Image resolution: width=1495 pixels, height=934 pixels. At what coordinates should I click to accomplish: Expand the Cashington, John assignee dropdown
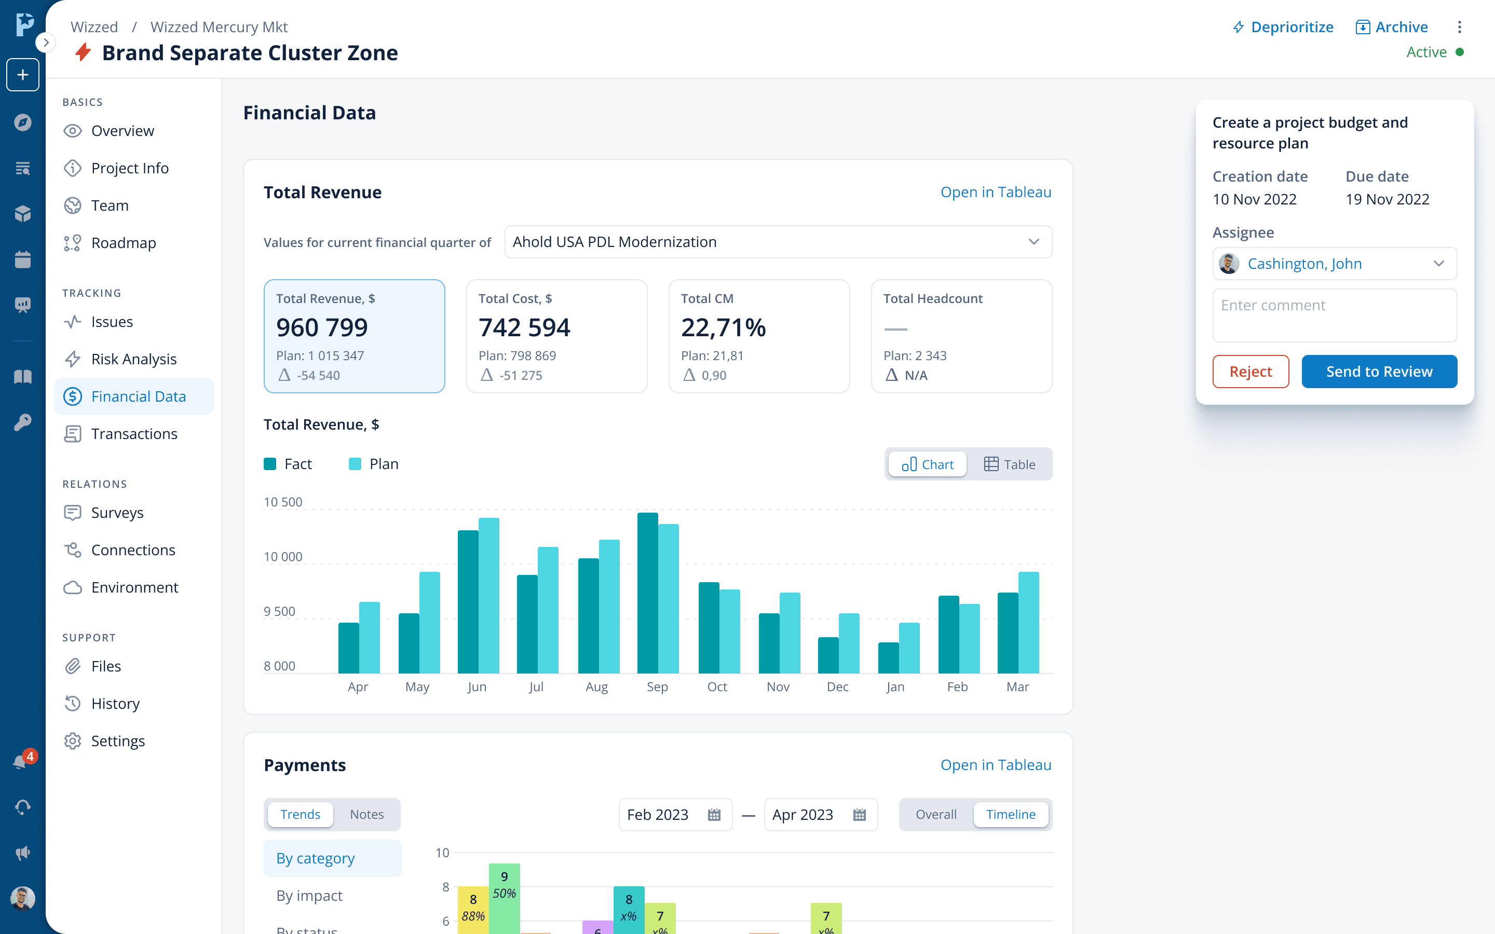click(1335, 264)
